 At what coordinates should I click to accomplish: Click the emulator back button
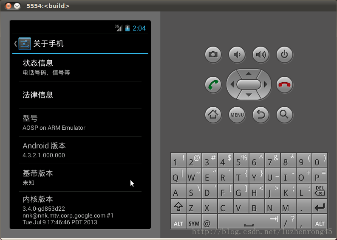tap(261, 115)
